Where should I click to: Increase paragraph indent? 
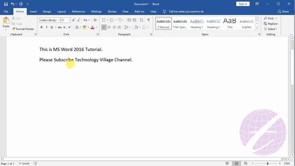coord(134,20)
